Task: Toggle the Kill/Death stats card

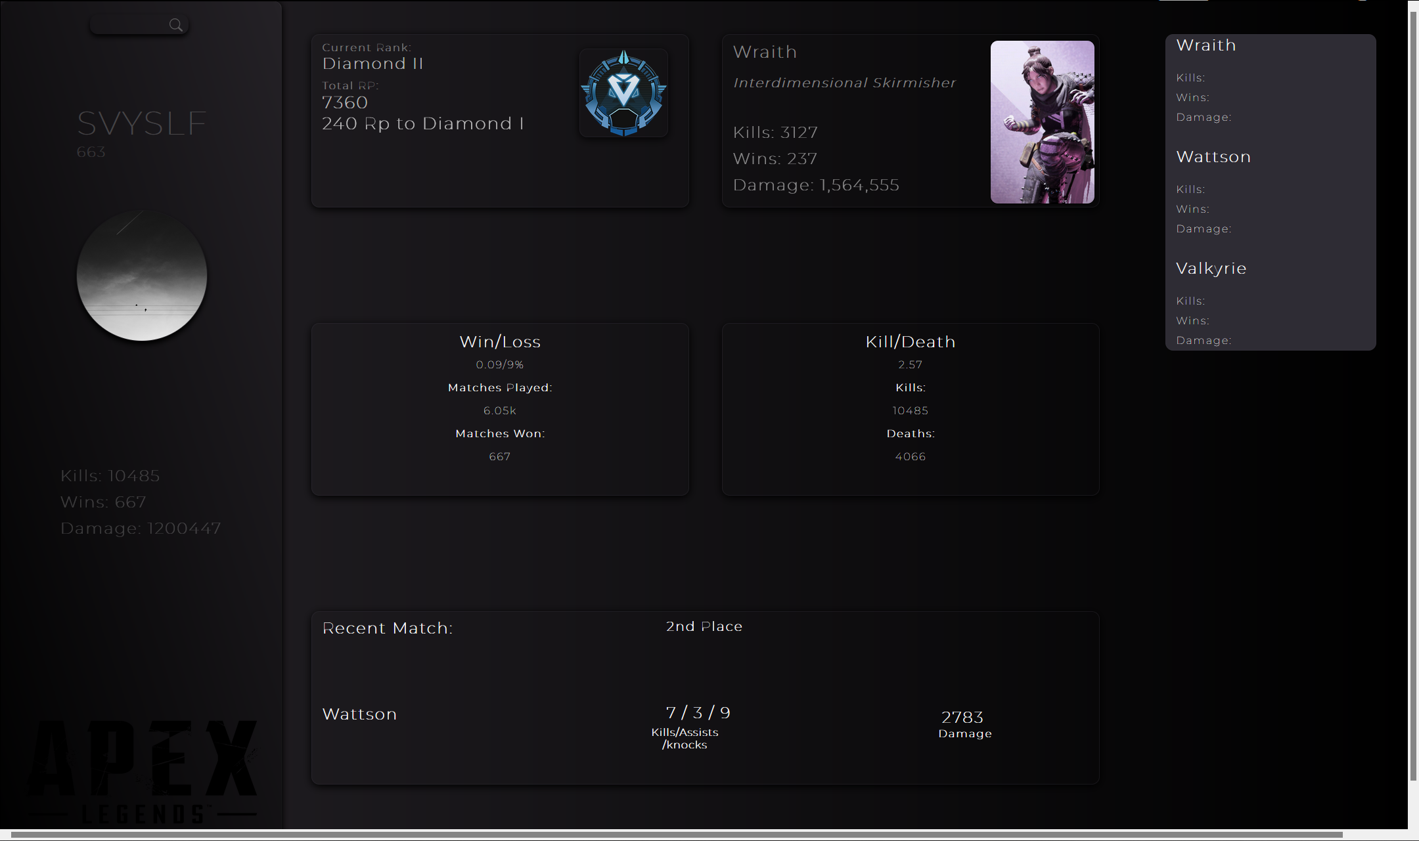Action: click(910, 408)
